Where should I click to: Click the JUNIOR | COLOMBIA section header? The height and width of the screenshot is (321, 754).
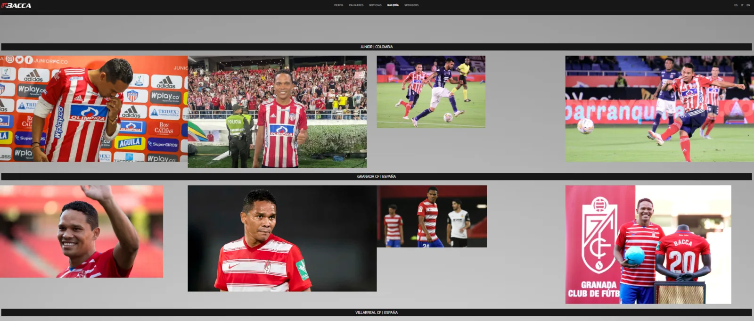377,47
